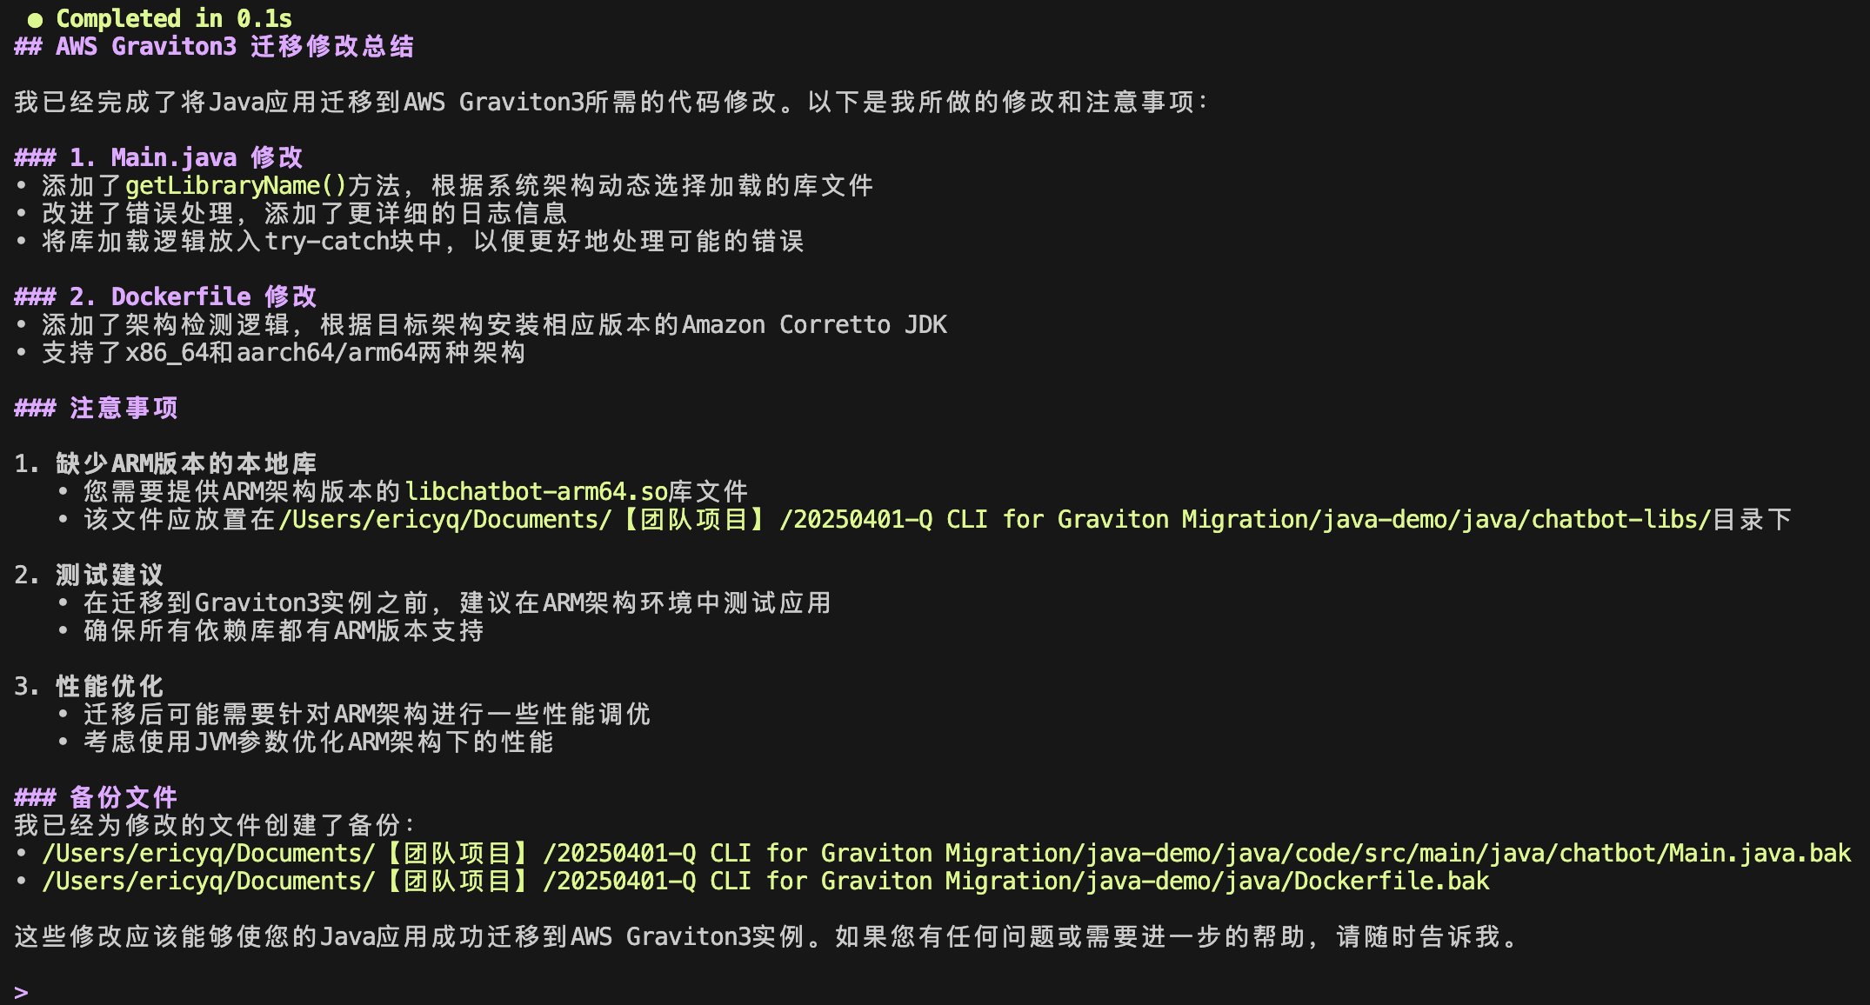Click the 注意事项 section heading
Viewport: 1870px width, 1005px height.
pyautogui.click(x=123, y=408)
